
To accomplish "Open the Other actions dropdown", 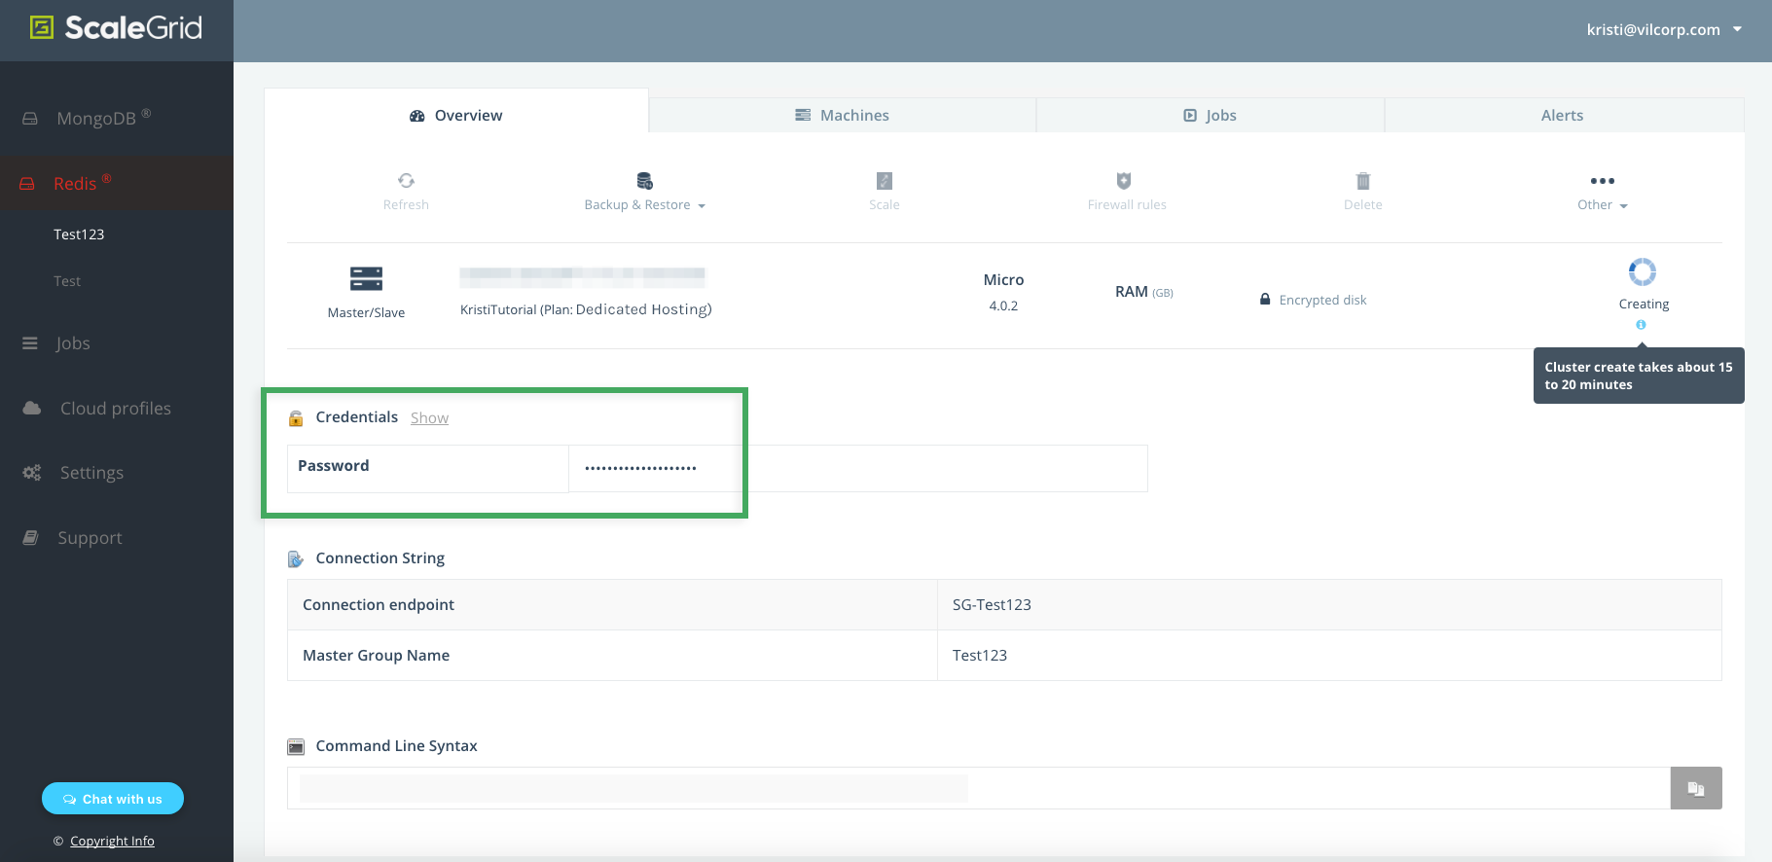I will [x=1603, y=204].
